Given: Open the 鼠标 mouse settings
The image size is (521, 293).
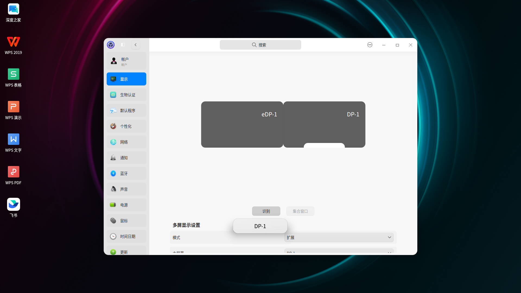Looking at the screenshot, I should (126, 221).
